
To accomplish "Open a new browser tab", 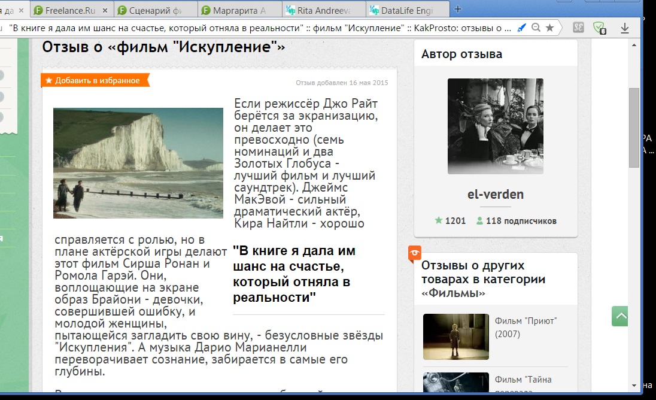I will [458, 9].
